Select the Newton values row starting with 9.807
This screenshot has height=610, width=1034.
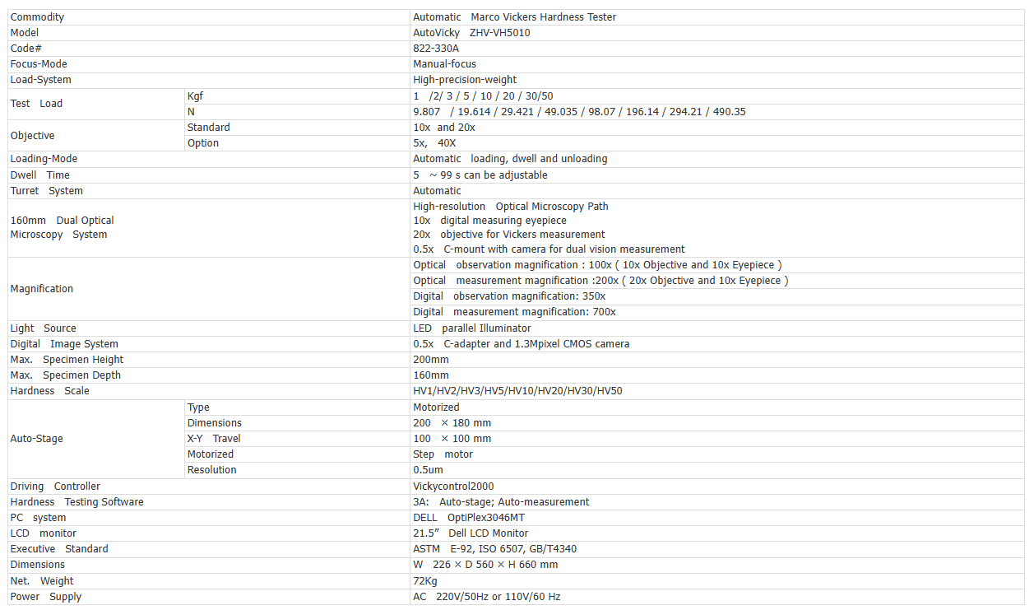click(x=579, y=112)
